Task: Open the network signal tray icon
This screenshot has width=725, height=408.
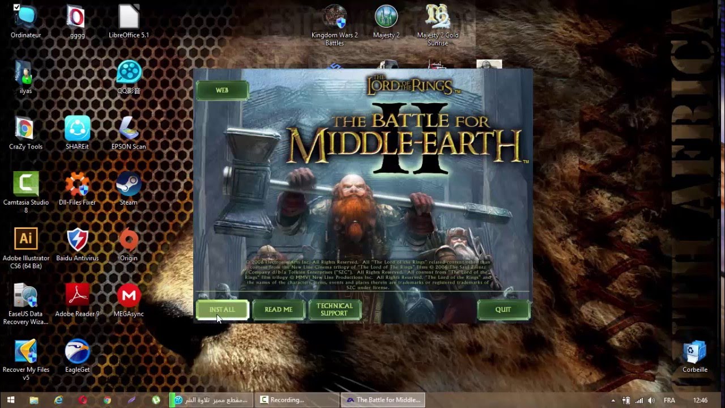Action: (x=640, y=400)
